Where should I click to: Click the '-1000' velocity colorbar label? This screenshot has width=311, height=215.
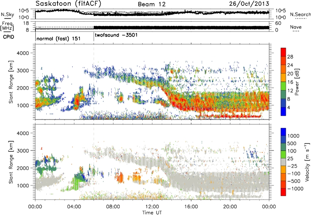click(x=295, y=189)
